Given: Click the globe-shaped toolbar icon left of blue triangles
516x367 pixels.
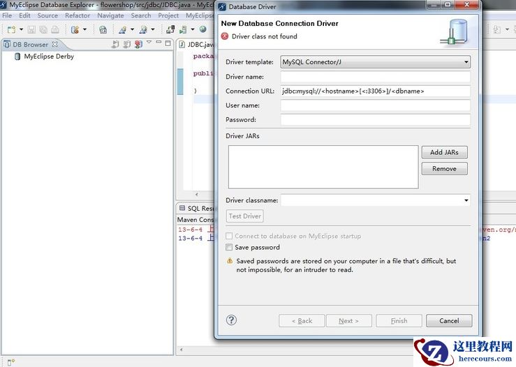Looking at the screenshot, I should click(x=103, y=29).
